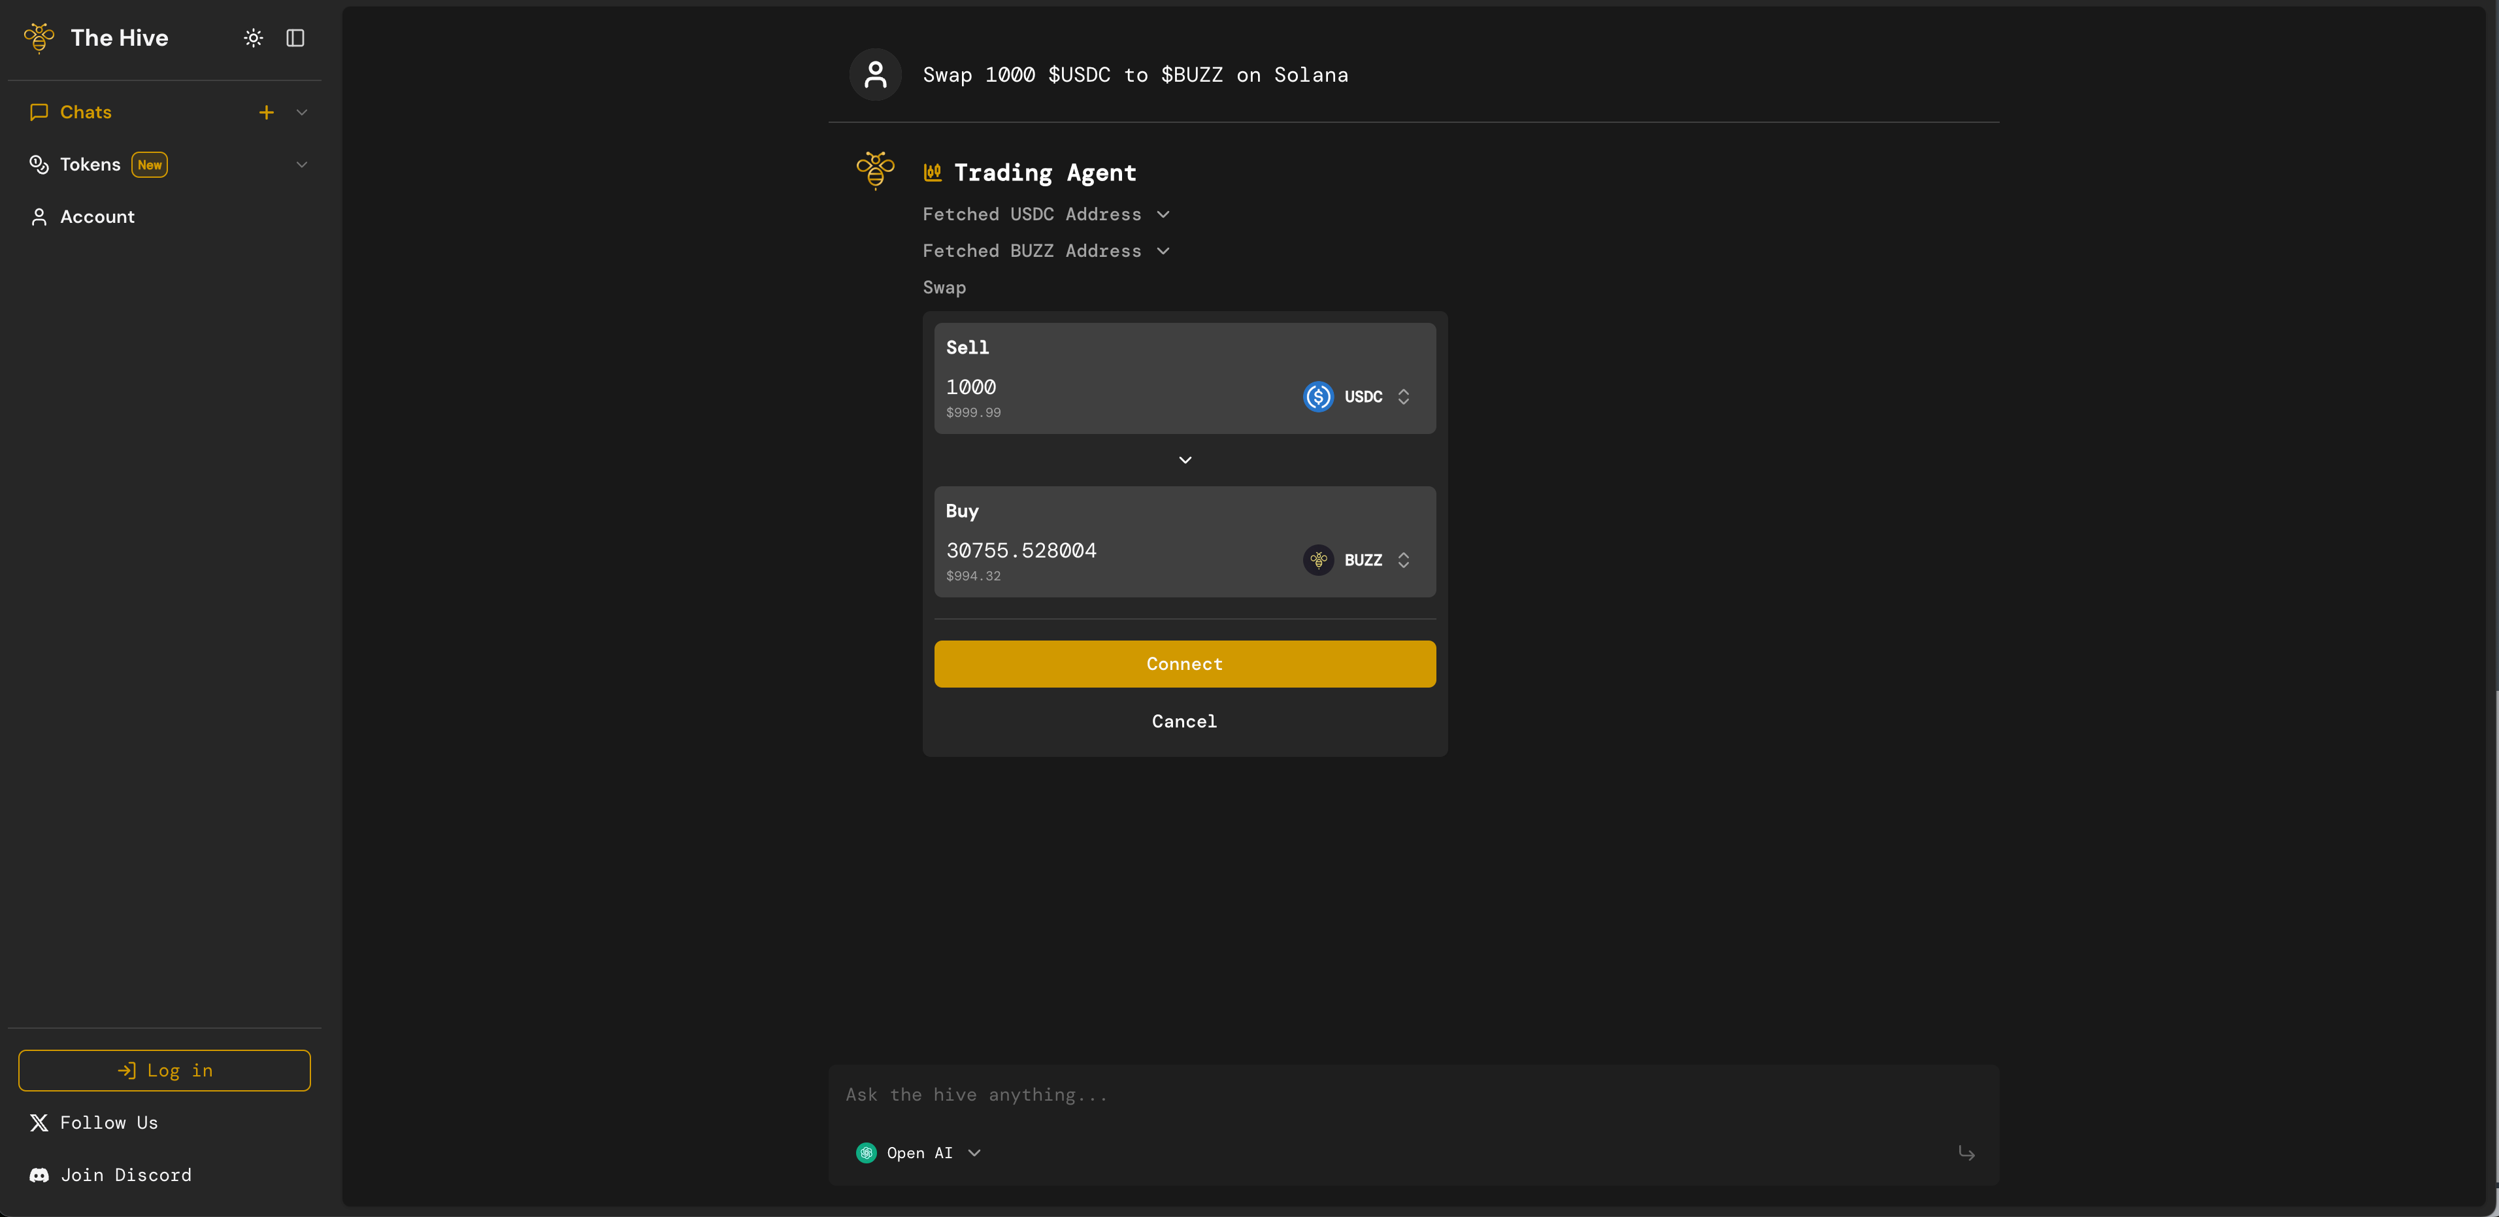Click the settings/sun icon in header

[254, 35]
